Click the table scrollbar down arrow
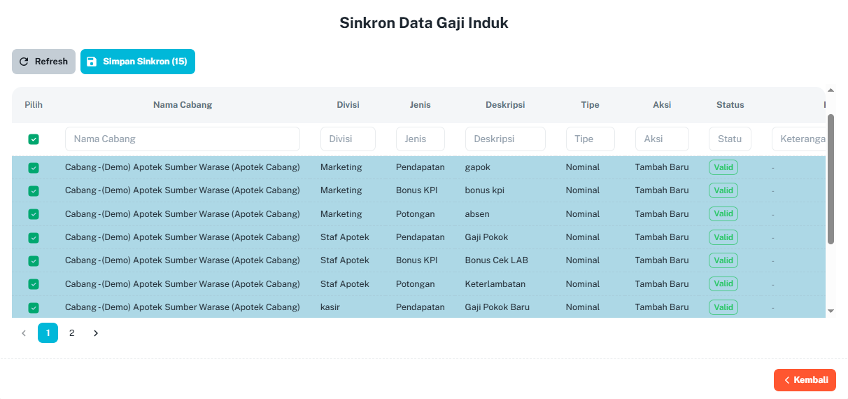 pos(831,310)
